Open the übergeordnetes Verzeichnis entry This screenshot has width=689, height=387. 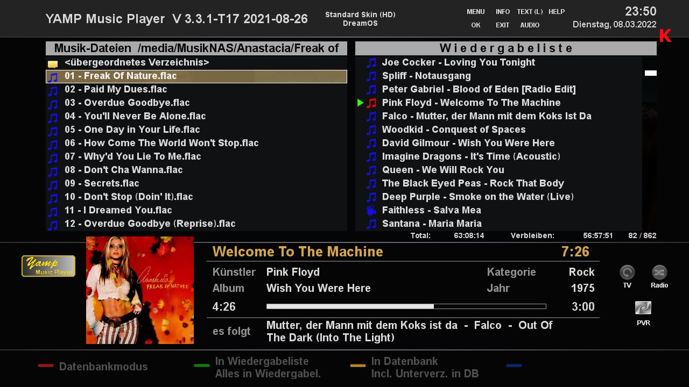(x=137, y=62)
